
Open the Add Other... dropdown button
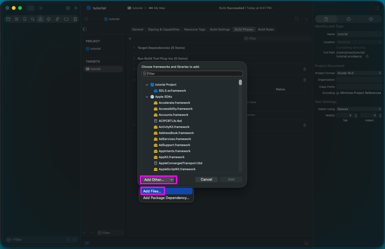(x=158, y=180)
